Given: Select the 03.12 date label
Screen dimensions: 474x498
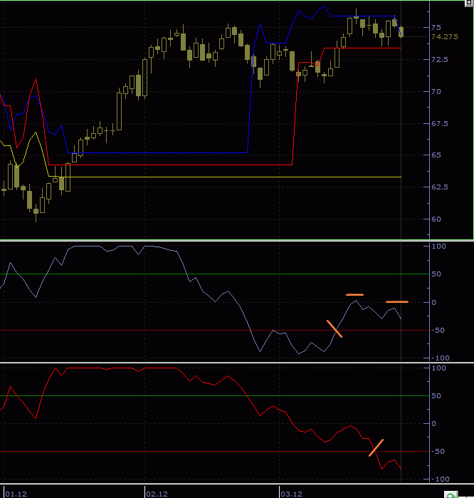Looking at the screenshot, I should pos(291,494).
